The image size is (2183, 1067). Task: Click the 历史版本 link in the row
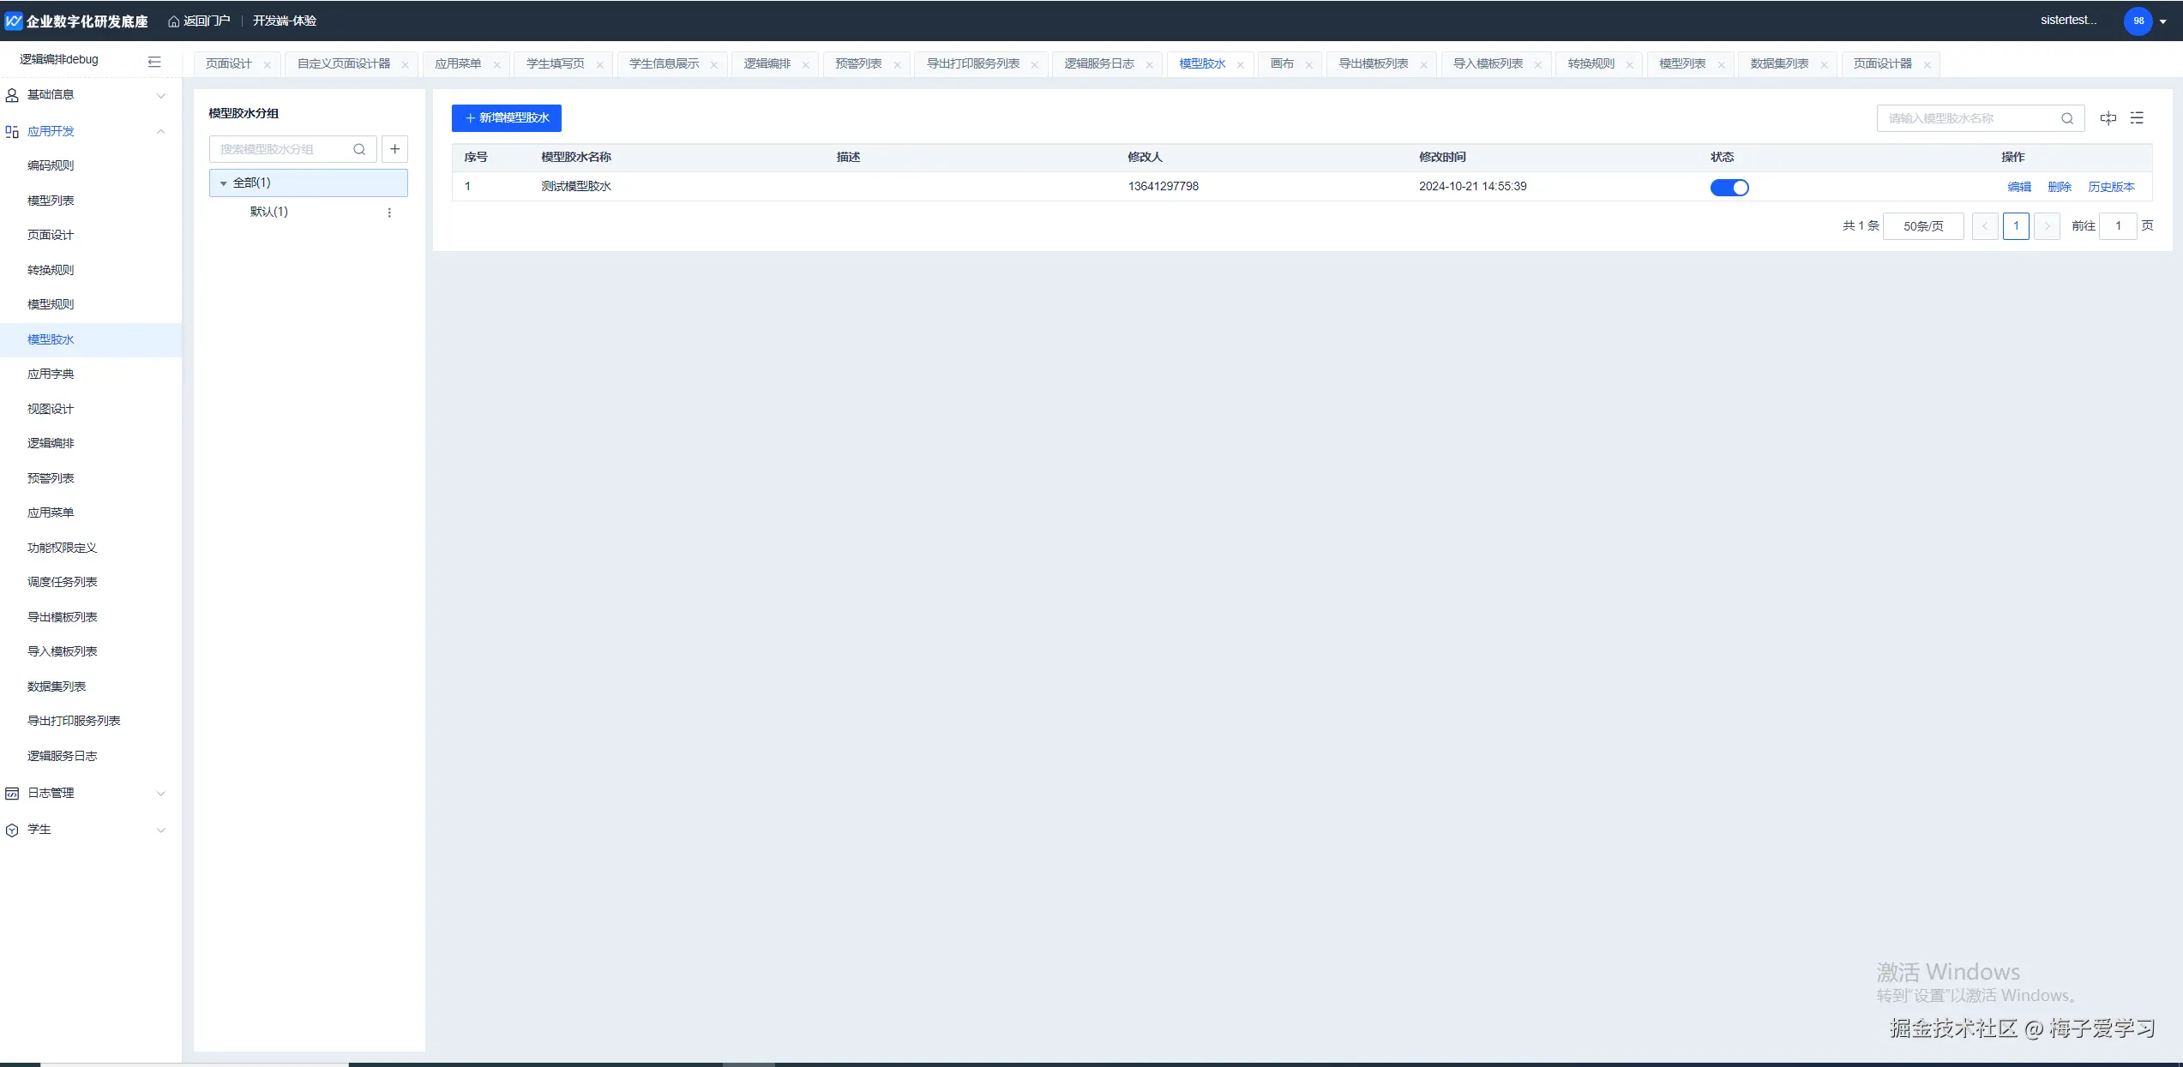coord(2111,187)
